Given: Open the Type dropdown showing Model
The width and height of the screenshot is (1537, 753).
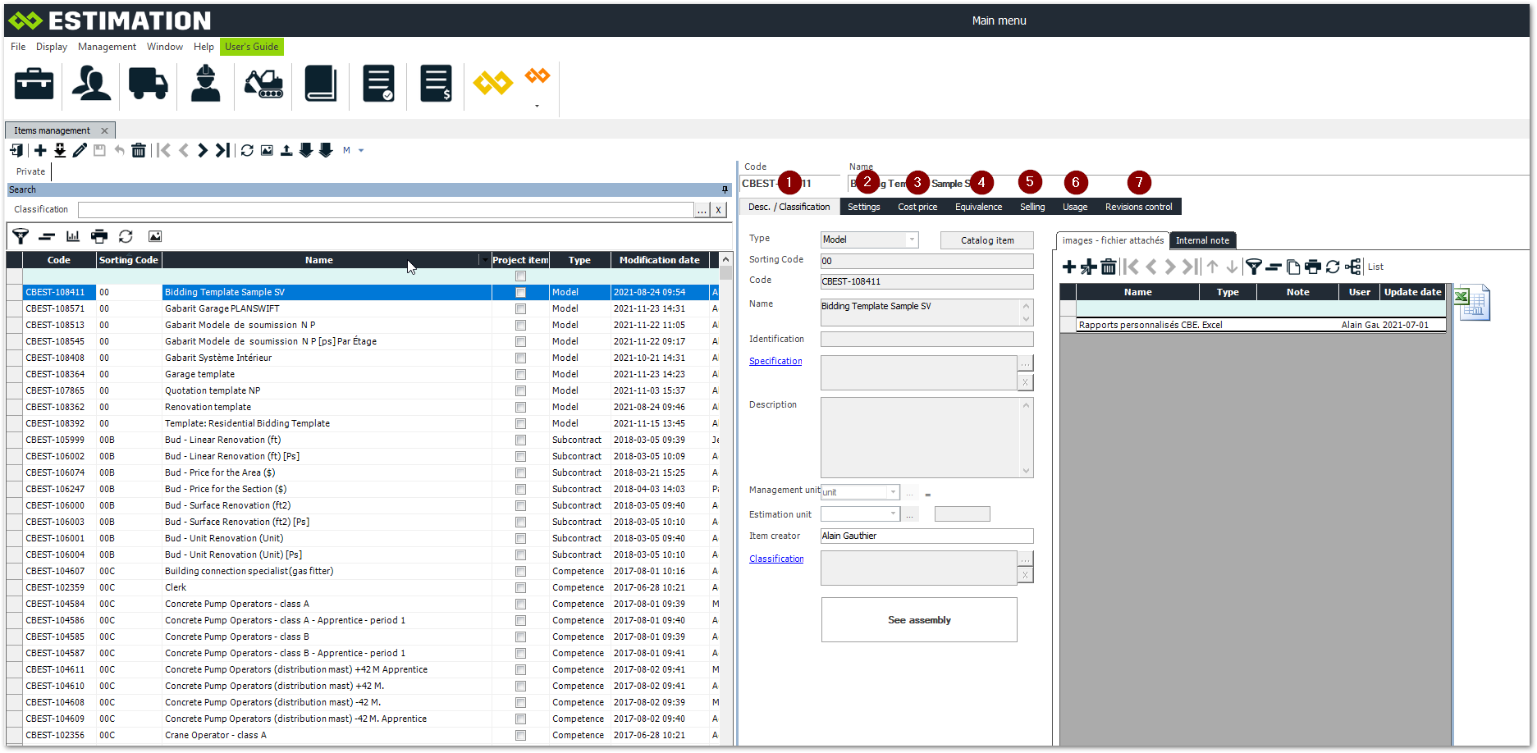Looking at the screenshot, I should [x=911, y=240].
